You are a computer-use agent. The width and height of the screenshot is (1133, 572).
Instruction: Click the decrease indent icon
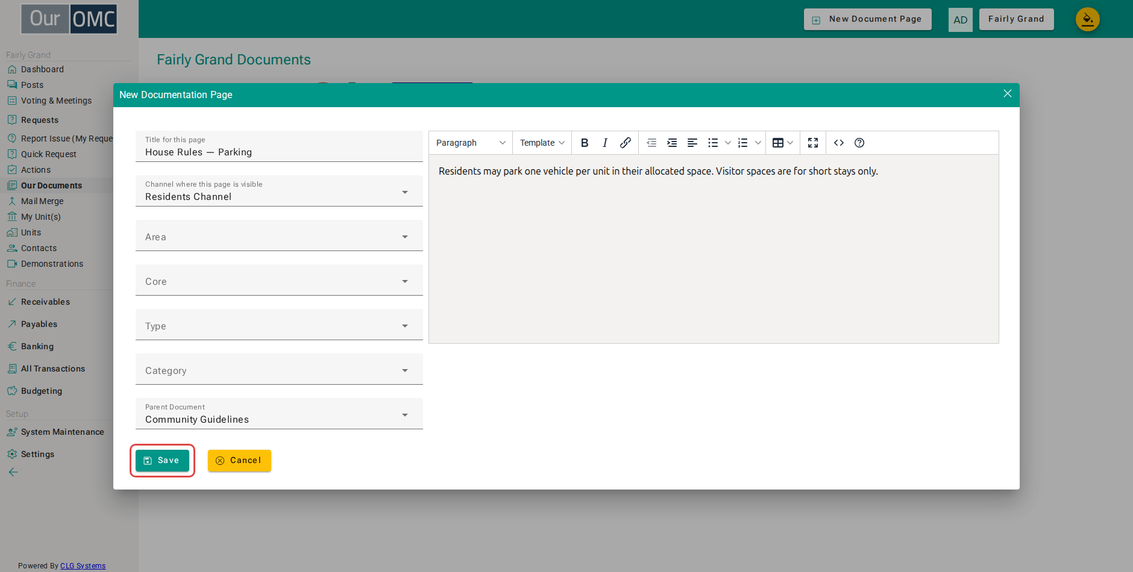pos(651,143)
